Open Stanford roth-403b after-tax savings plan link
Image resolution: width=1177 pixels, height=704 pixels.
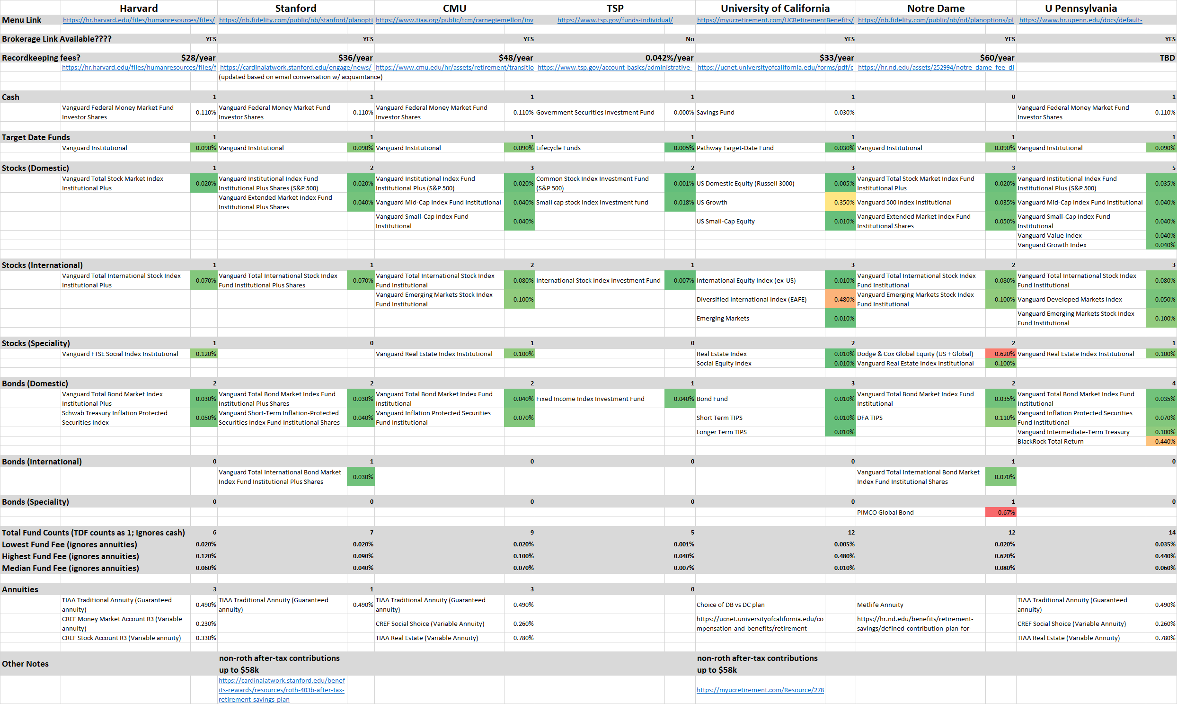pyautogui.click(x=282, y=690)
